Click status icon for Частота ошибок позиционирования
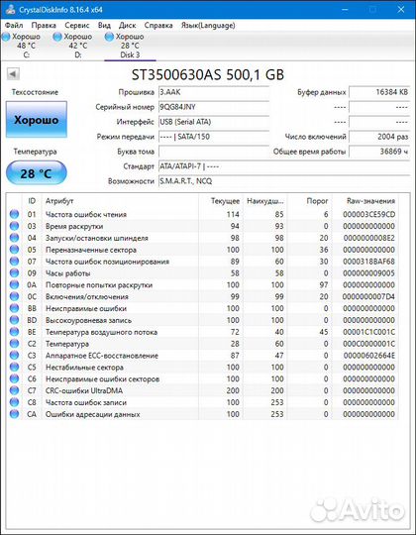Image resolution: width=416 pixels, height=535 pixels. (x=14, y=262)
